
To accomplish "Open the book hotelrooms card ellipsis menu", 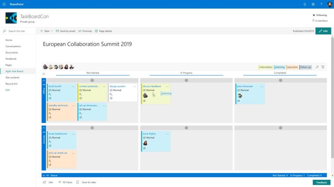I will tap(73, 134).
